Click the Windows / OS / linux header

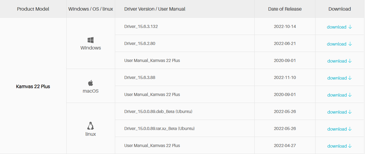(x=91, y=9)
